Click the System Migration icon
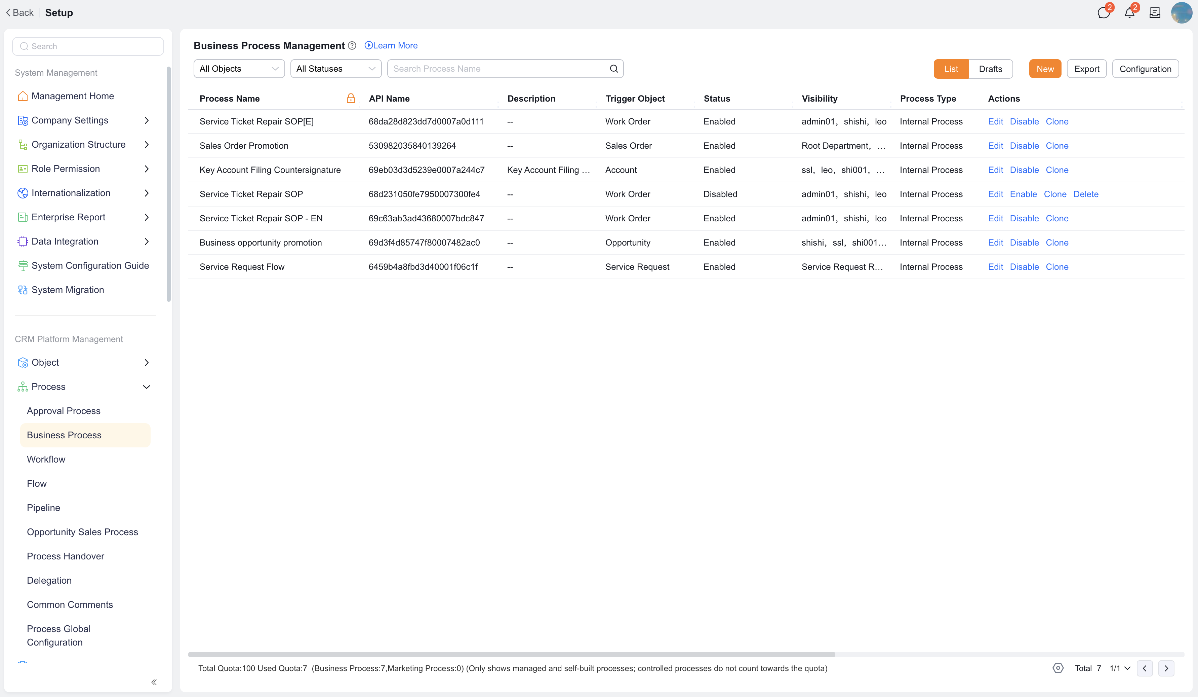Image resolution: width=1198 pixels, height=697 pixels. coord(22,290)
